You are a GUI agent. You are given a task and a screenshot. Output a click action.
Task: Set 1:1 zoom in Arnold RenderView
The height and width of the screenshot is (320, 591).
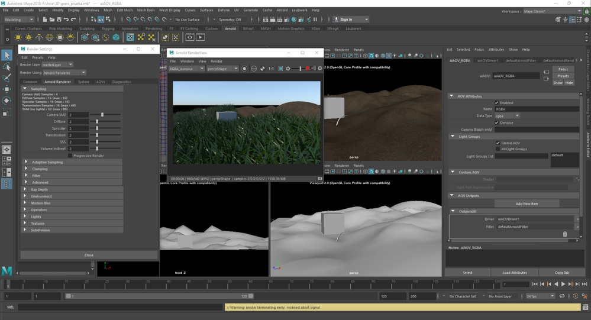click(x=271, y=69)
